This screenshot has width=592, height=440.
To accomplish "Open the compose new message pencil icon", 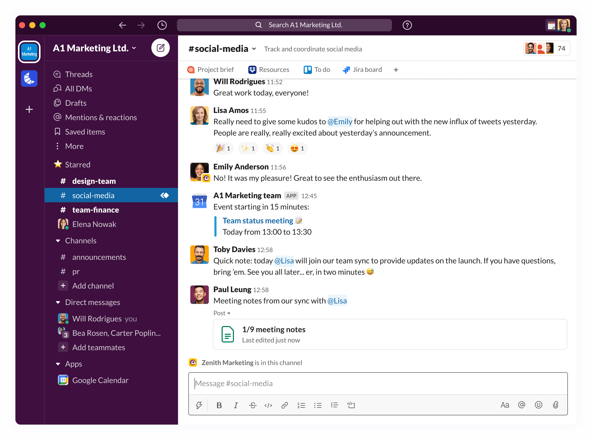I will (x=161, y=48).
